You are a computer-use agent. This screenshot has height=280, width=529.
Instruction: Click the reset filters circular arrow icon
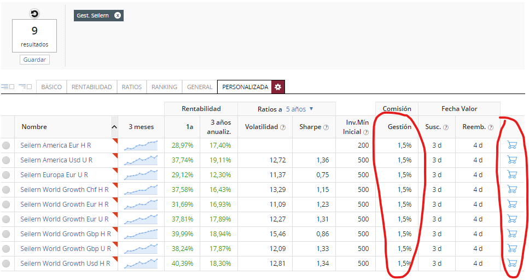pyautogui.click(x=34, y=14)
